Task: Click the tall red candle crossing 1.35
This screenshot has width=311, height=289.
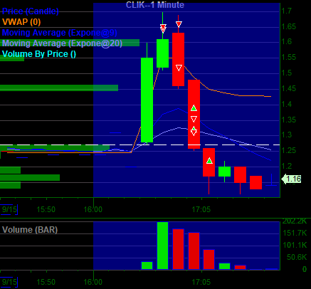Action: (194, 114)
